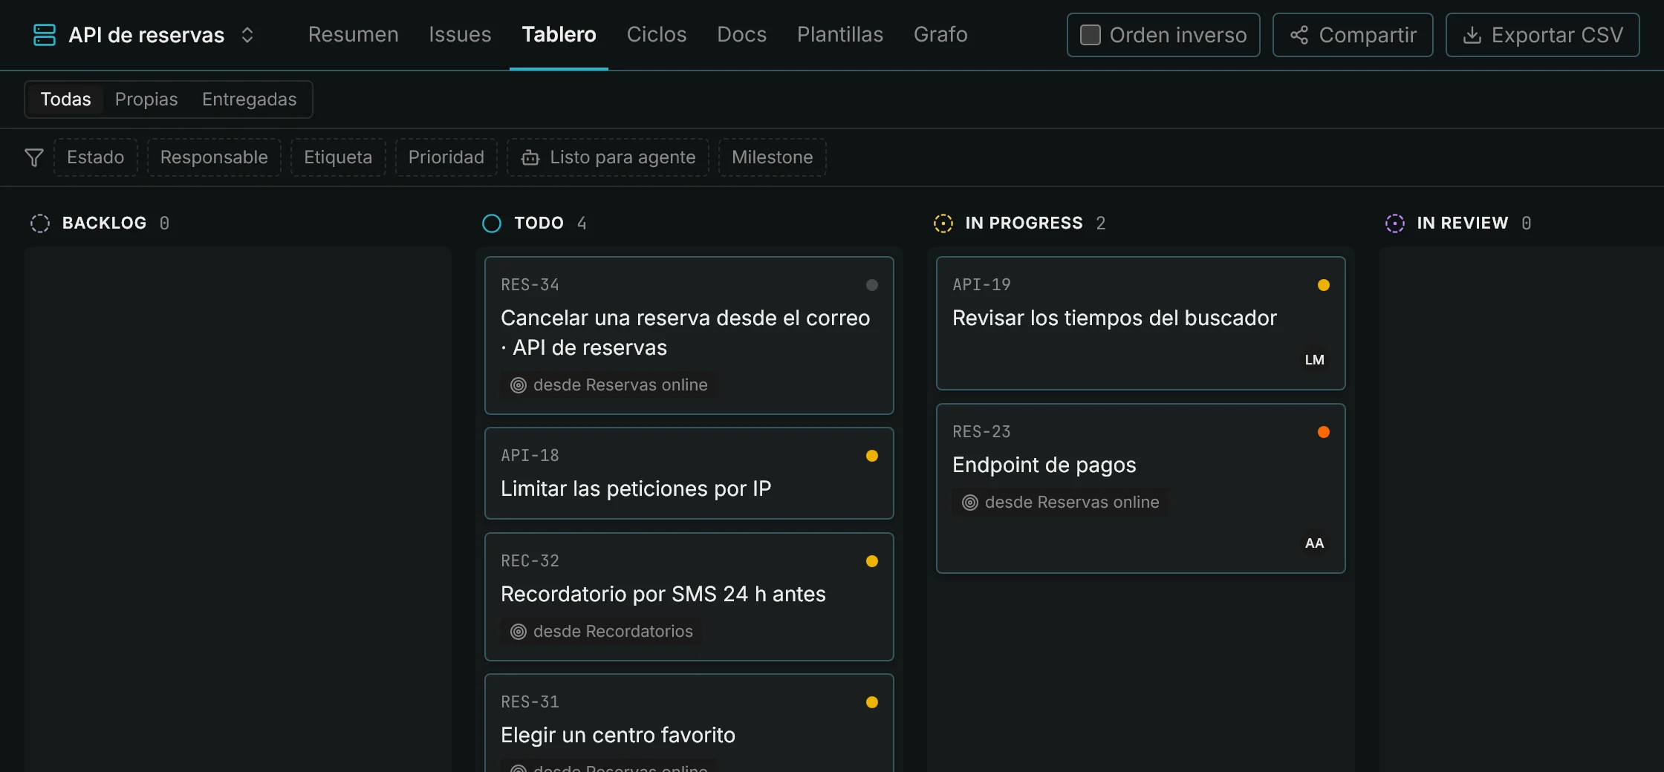Viewport: 1664px width, 772px height.
Task: Select the Propias view
Action: (146, 99)
